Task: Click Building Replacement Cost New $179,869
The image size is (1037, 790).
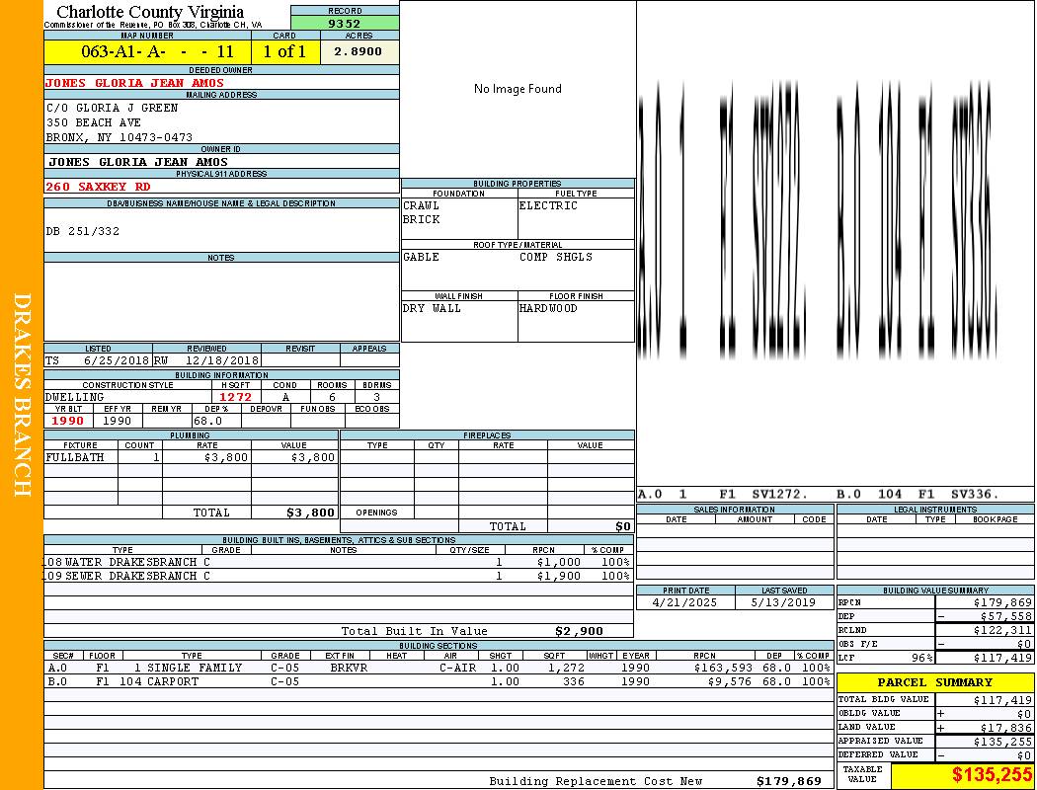Action: [x=789, y=781]
